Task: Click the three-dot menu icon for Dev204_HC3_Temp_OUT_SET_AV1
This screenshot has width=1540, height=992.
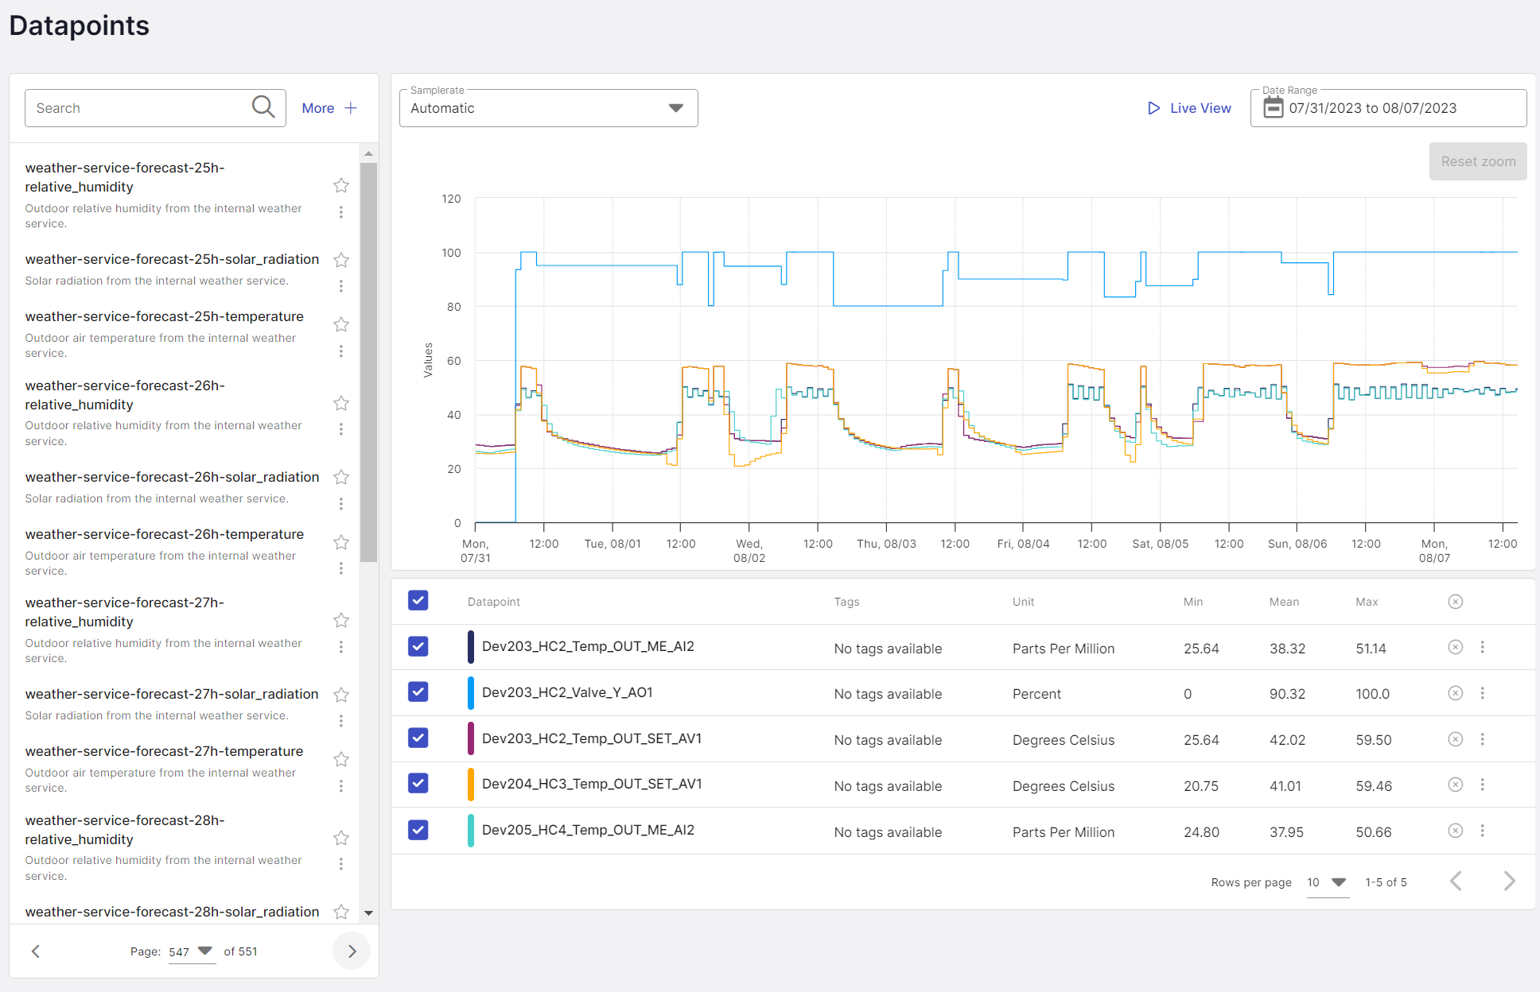Action: tap(1483, 785)
